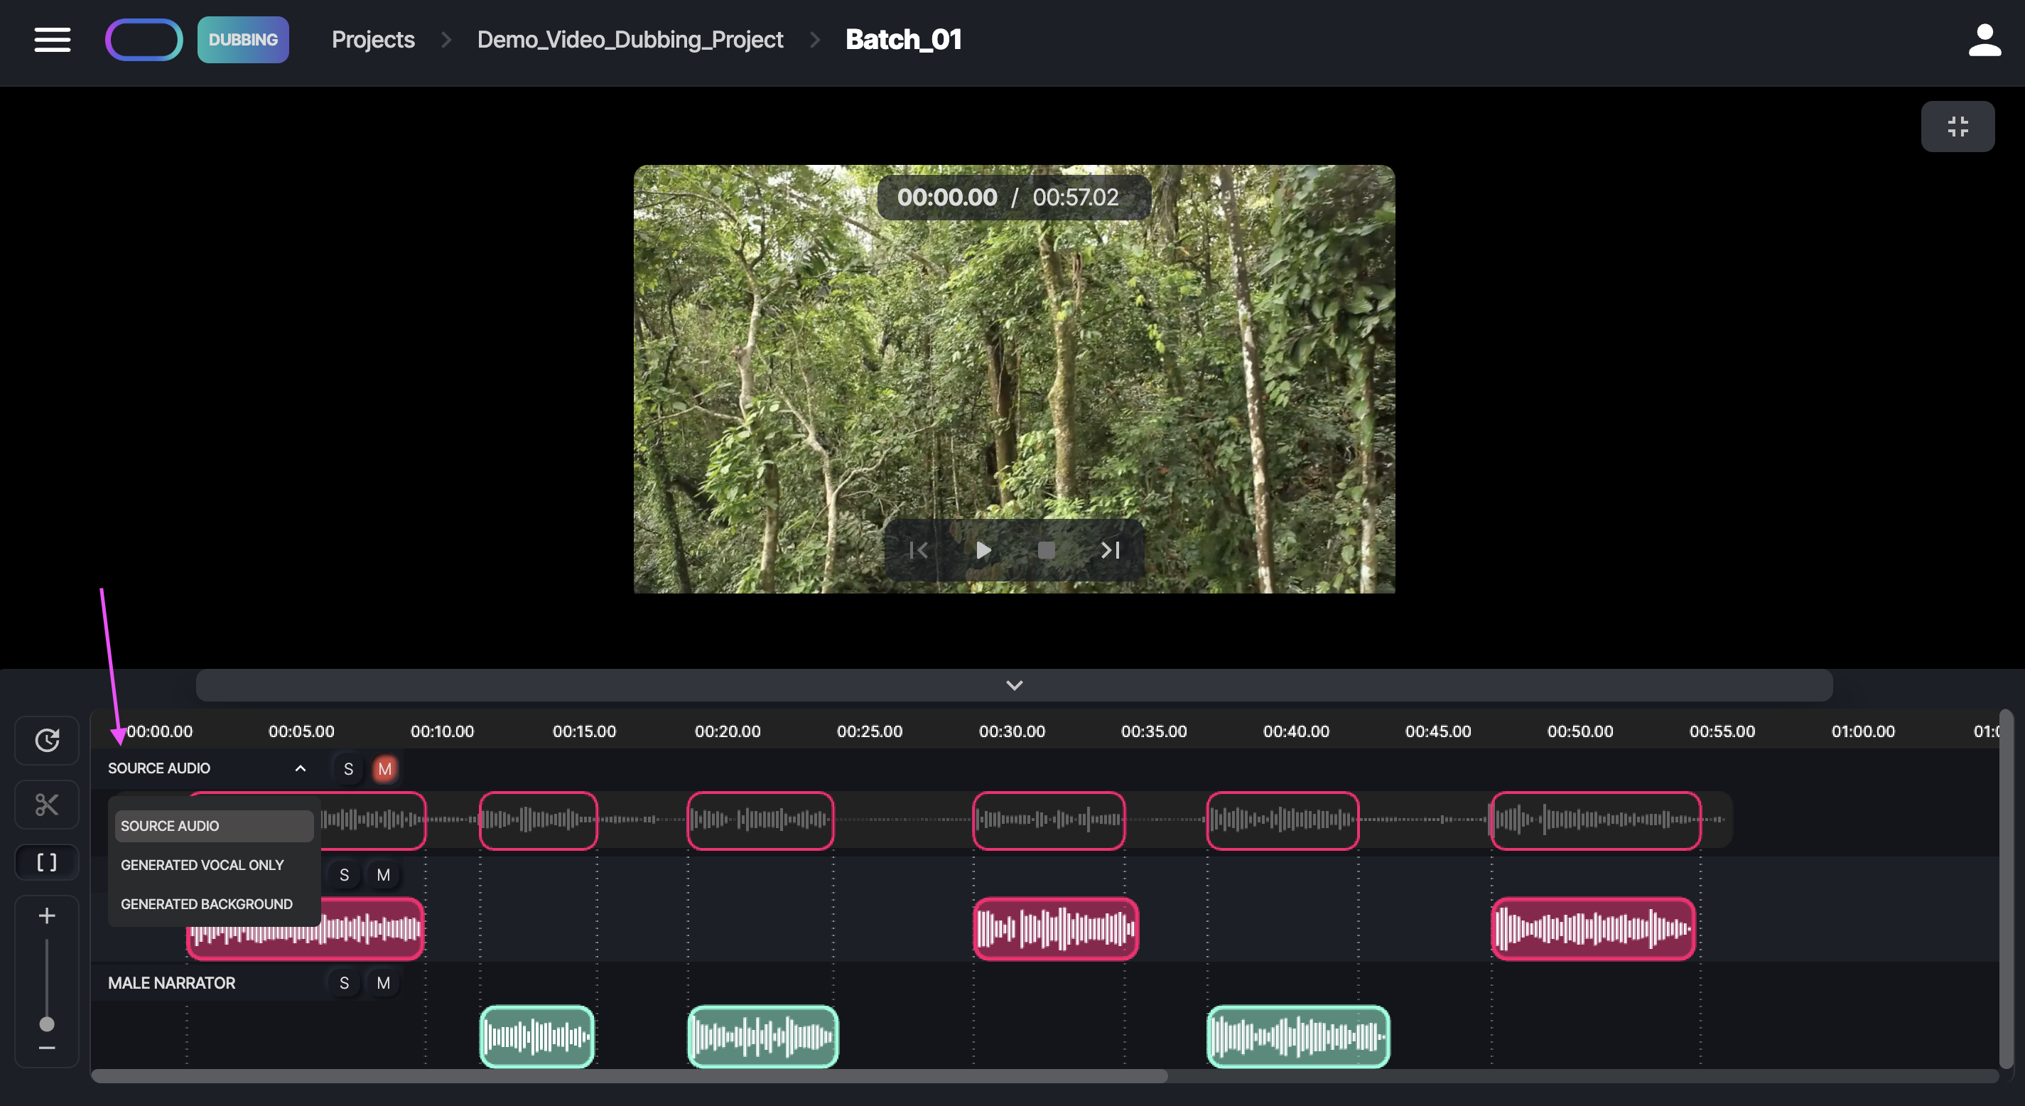Open Projects from the breadcrumb

(372, 39)
